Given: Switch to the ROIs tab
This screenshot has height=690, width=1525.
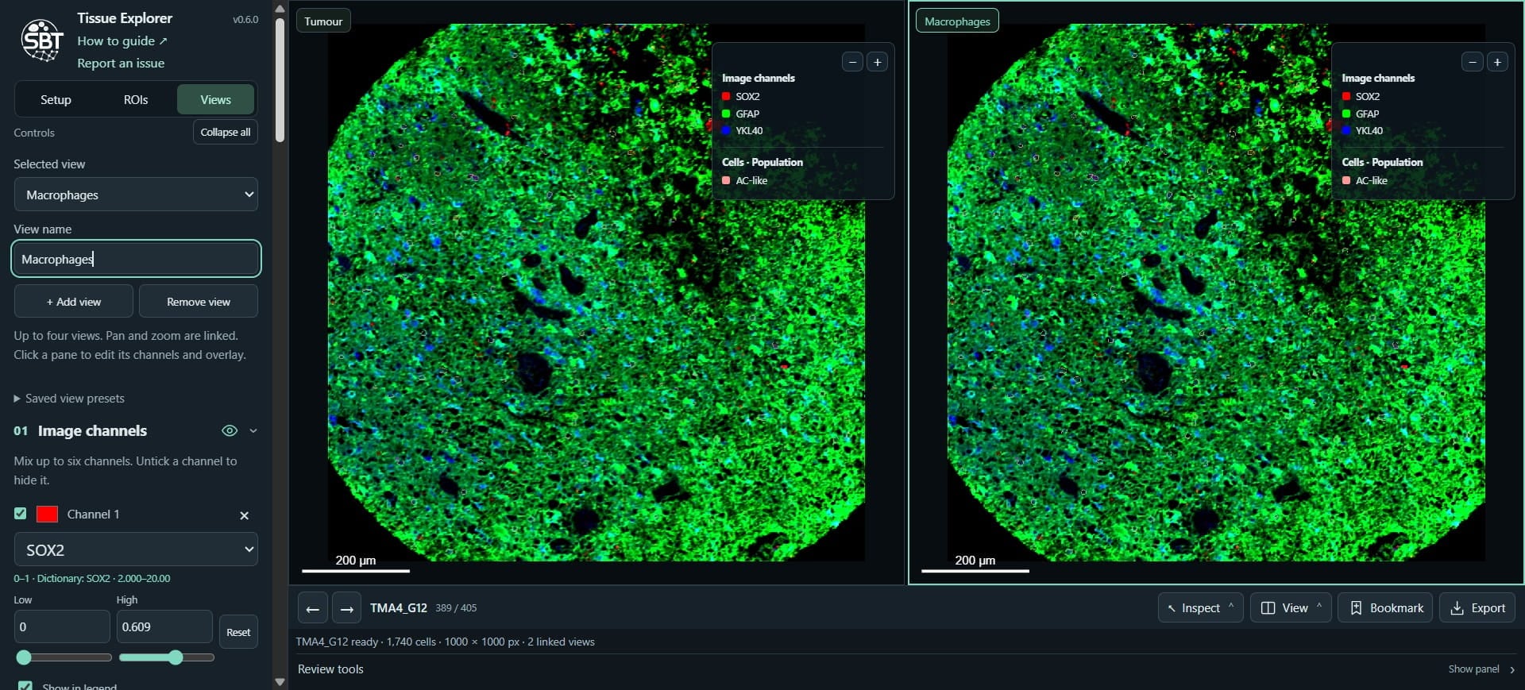Looking at the screenshot, I should tap(136, 100).
